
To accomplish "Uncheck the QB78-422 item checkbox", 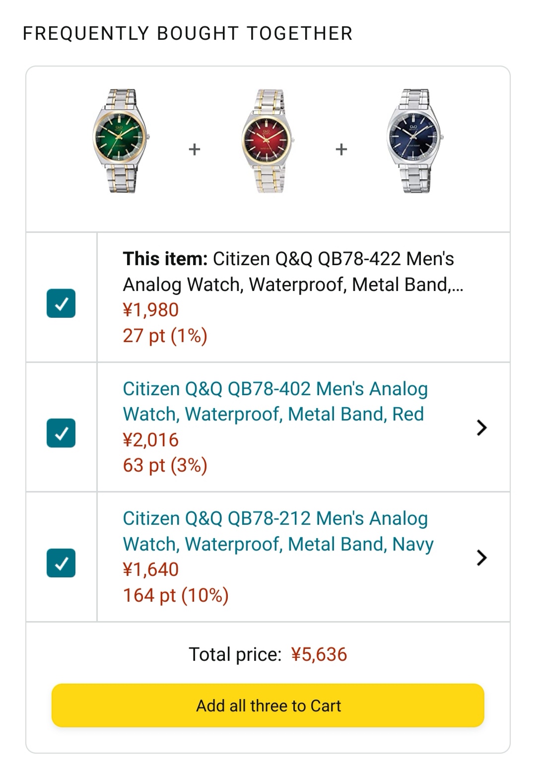I will [61, 303].
